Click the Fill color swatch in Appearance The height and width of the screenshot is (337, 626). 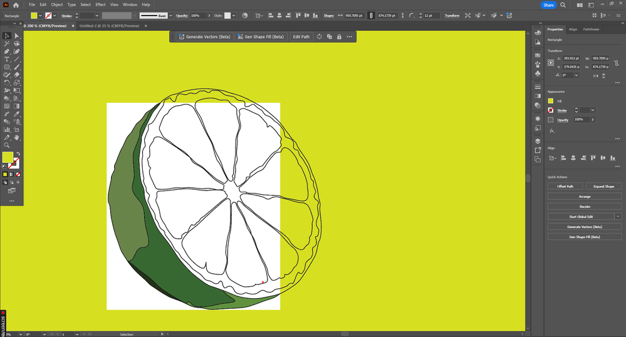point(551,101)
